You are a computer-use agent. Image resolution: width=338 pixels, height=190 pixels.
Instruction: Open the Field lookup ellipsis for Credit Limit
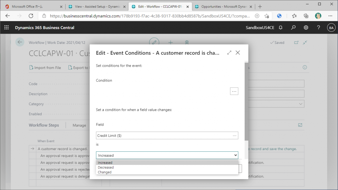(x=235, y=136)
